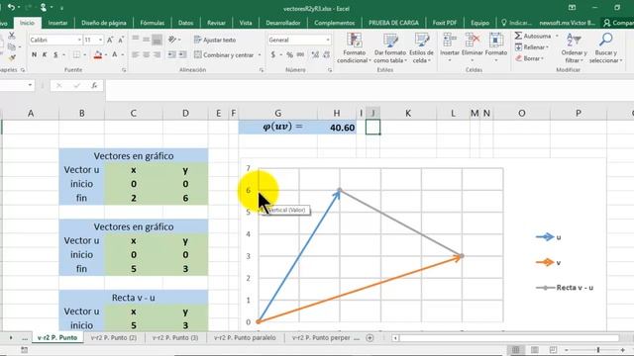The height and width of the screenshot is (356, 634).
Task: Open the Calibri font name dropdown
Action: 79,40
